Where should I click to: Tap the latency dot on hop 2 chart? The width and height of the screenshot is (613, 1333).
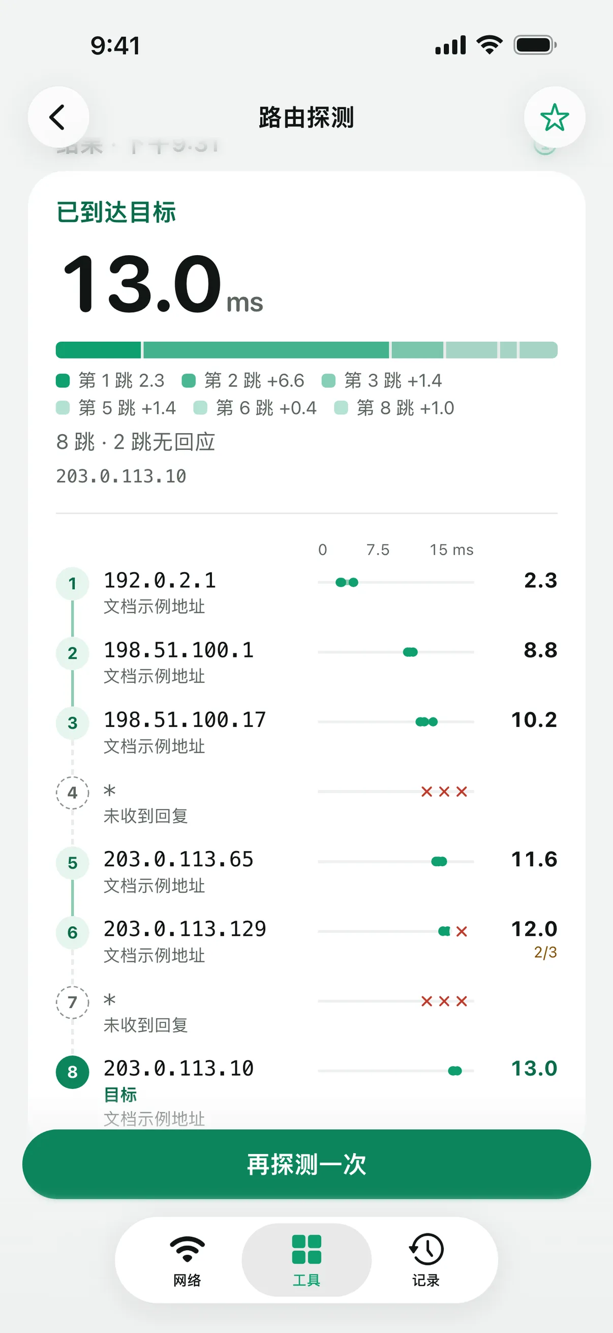(x=410, y=652)
